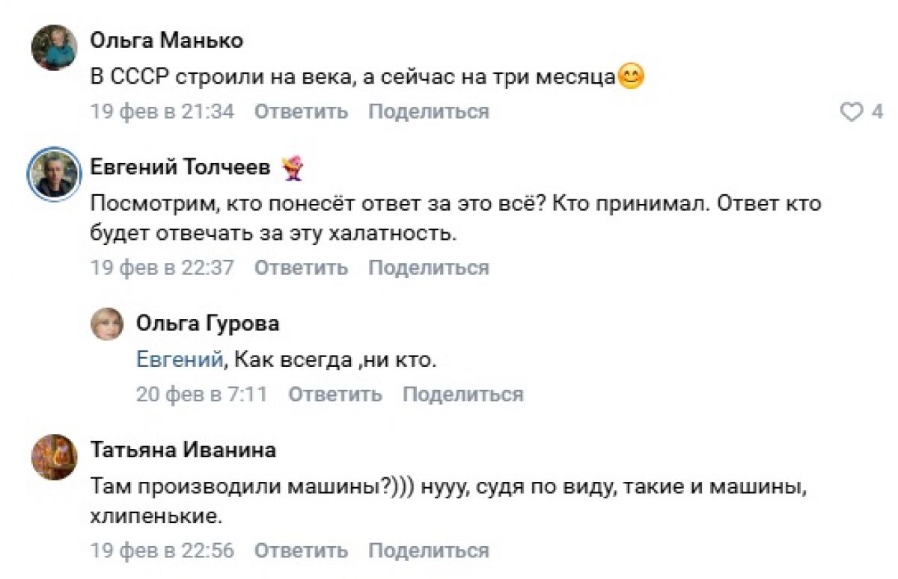Viewport: 898px width, 579px height.
Task: Click Поделиться under Ольга Гурова's reply
Action: 462,394
